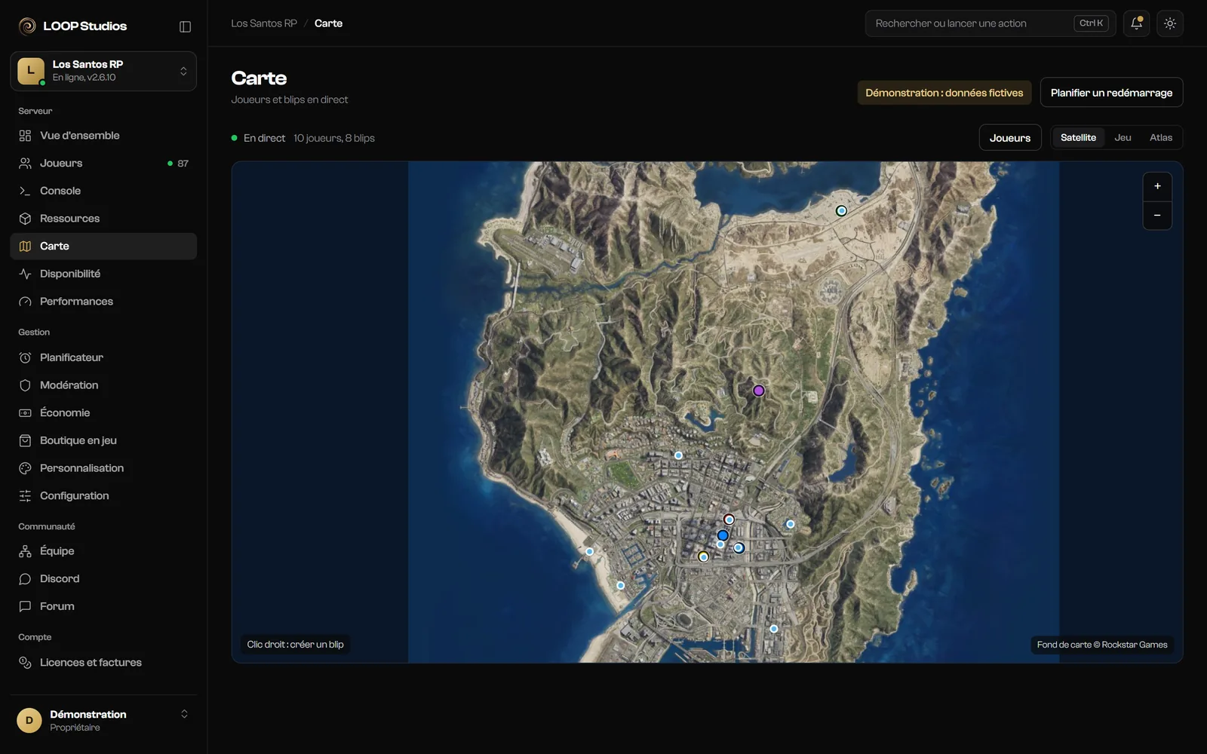Screen dimensions: 1207x754
Task: Open Économie banknote icon
Action: 25,413
